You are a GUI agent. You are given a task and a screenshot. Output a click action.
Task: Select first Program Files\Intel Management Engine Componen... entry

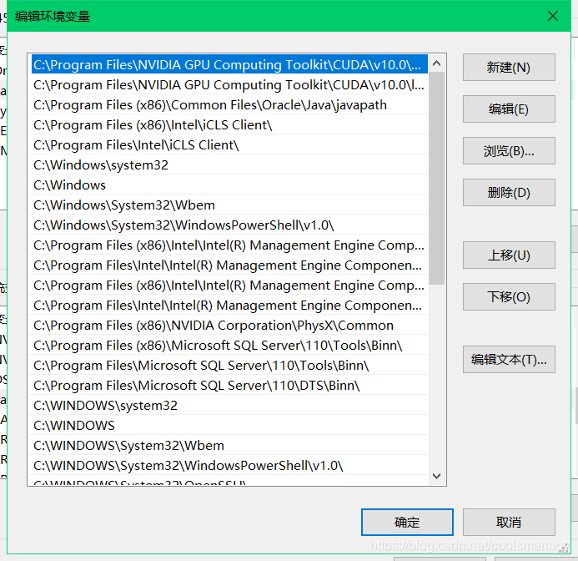tap(229, 265)
